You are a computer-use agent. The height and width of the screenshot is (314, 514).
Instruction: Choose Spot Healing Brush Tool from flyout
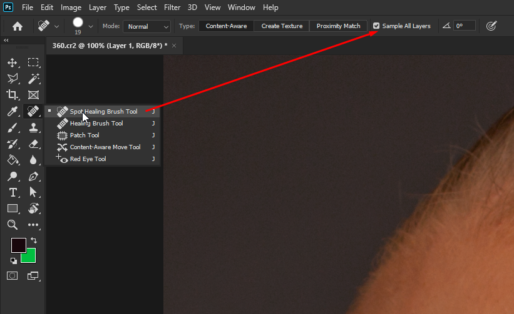pyautogui.click(x=102, y=111)
